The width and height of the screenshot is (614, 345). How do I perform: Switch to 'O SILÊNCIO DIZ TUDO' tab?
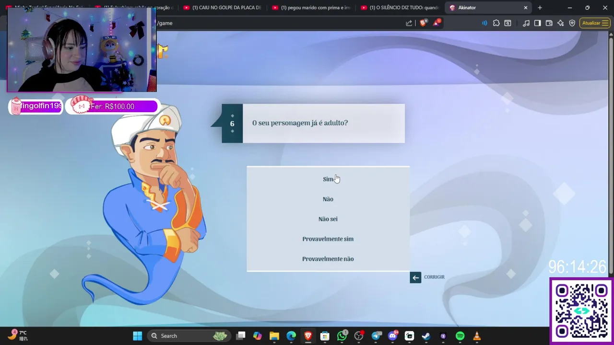click(x=399, y=8)
